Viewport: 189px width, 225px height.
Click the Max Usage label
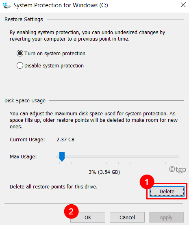pos(23,156)
